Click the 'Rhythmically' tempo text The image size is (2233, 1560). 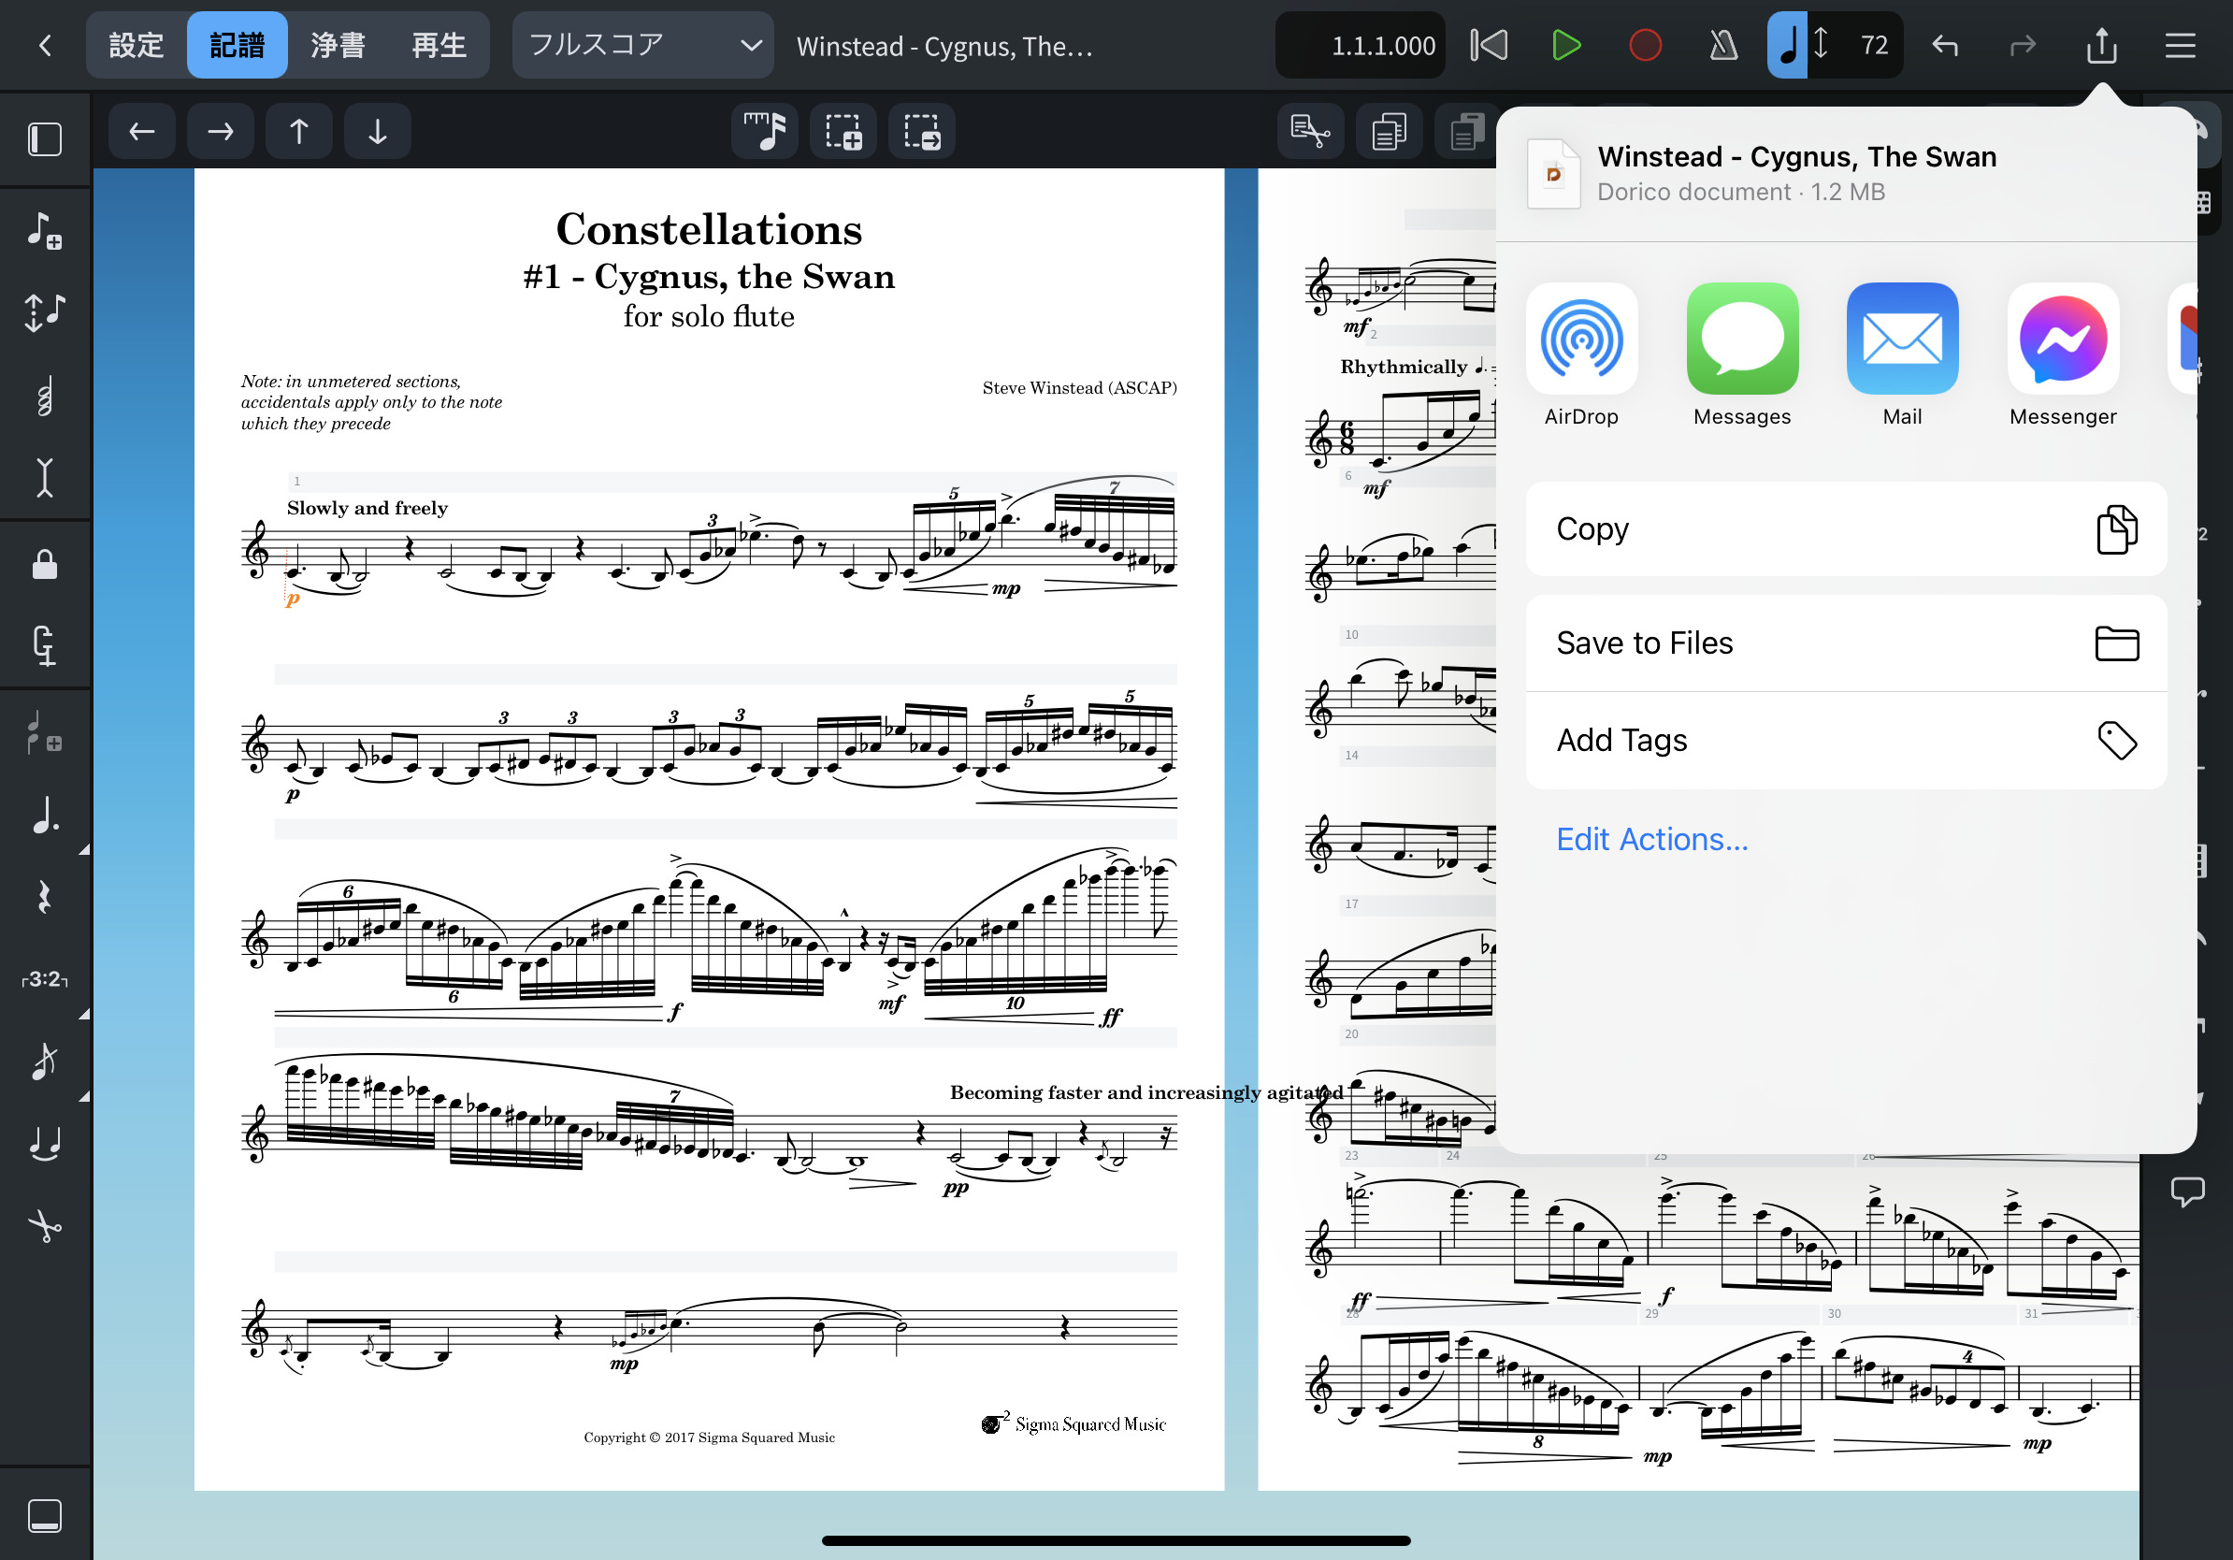pos(1404,367)
